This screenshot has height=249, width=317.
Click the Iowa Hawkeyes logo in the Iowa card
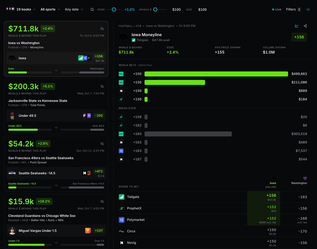(x=12, y=58)
